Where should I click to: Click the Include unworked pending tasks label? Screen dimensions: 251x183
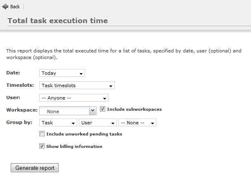point(84,134)
